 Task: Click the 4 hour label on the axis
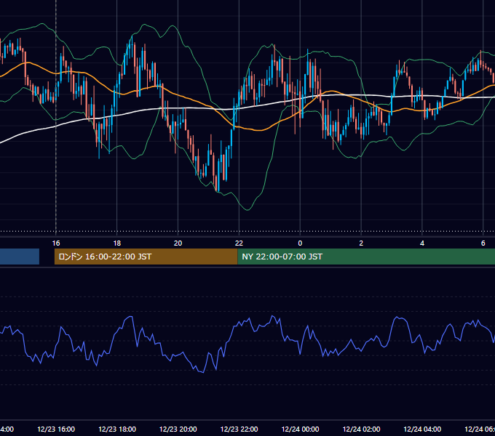coord(422,243)
